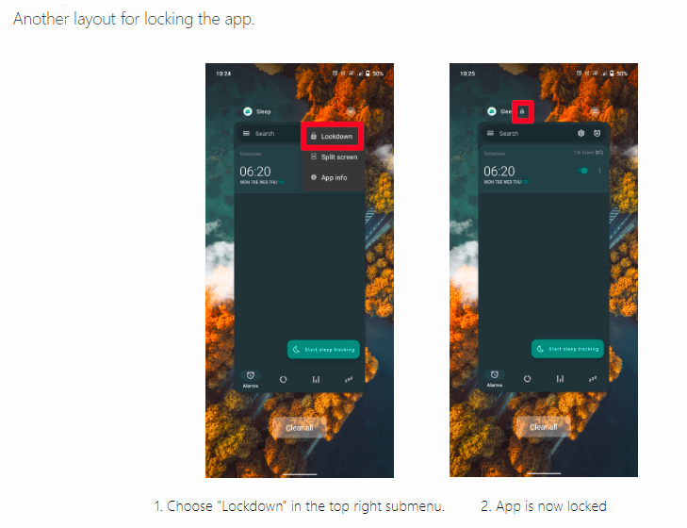Click Clear all on left phone
Screen dimensions: 687x528
300,427
